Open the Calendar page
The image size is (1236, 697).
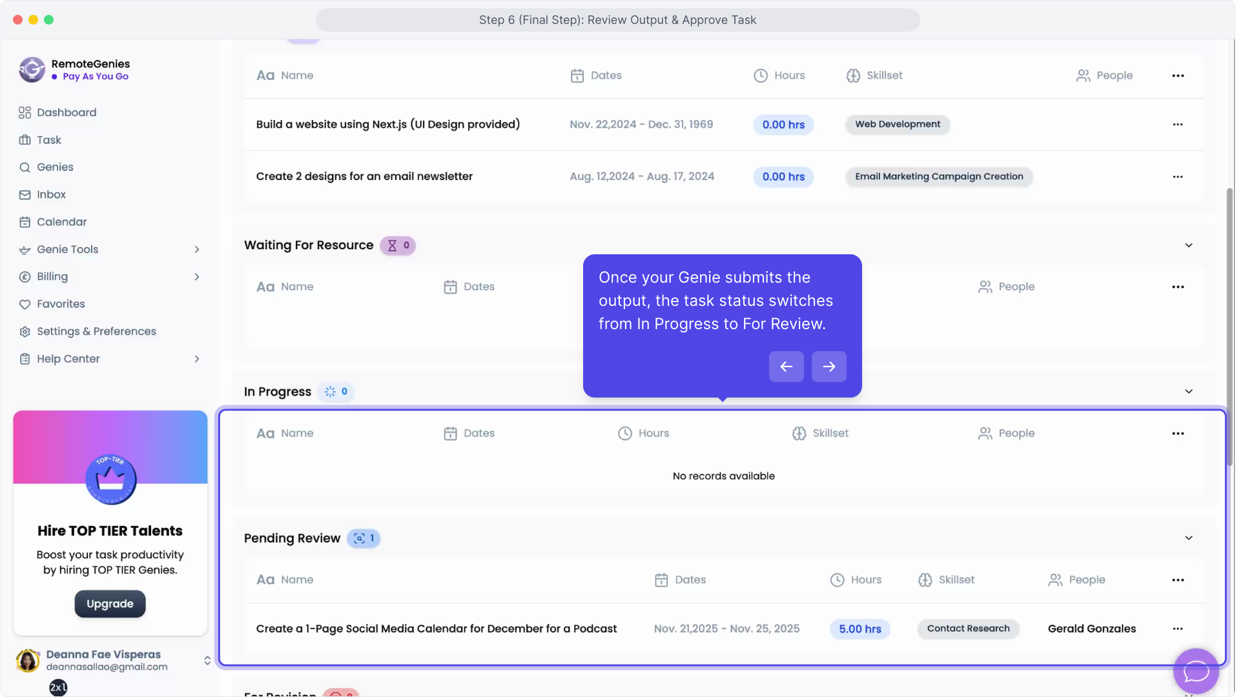53,222
